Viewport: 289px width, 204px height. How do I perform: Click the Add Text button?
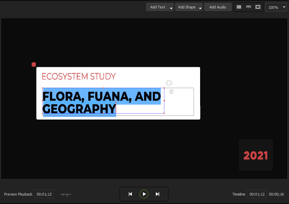[x=158, y=7]
